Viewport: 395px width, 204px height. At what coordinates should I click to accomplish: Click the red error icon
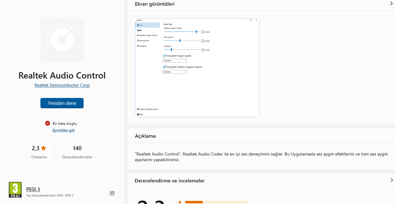pyautogui.click(x=48, y=123)
